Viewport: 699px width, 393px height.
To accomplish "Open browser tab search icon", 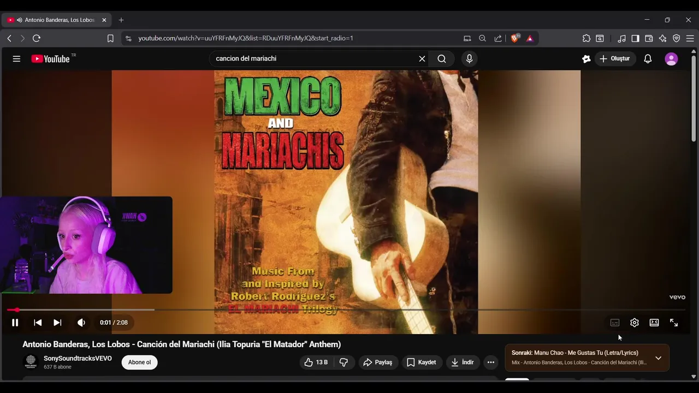I will pyautogui.click(x=600, y=38).
